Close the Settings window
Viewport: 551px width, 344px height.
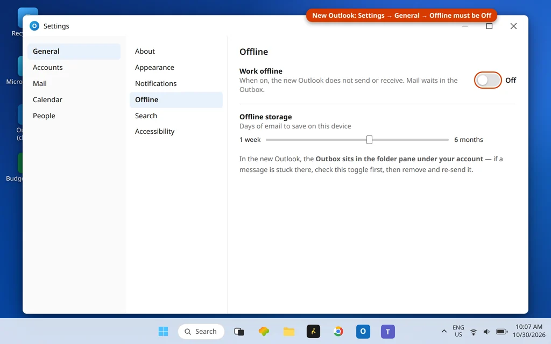(x=513, y=26)
